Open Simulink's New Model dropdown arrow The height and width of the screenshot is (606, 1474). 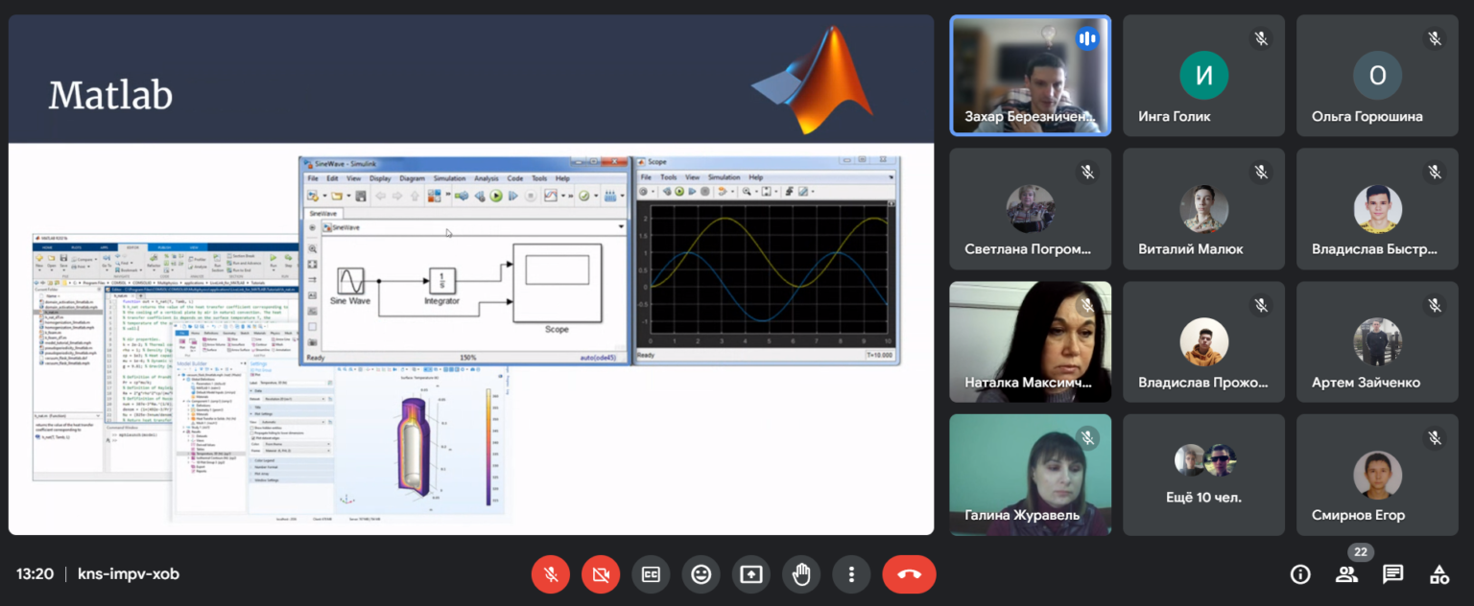pos(324,196)
